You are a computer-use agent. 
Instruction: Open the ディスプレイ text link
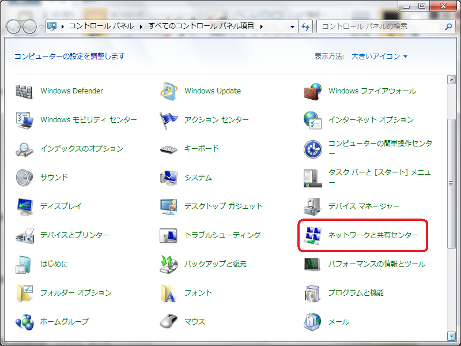61,206
